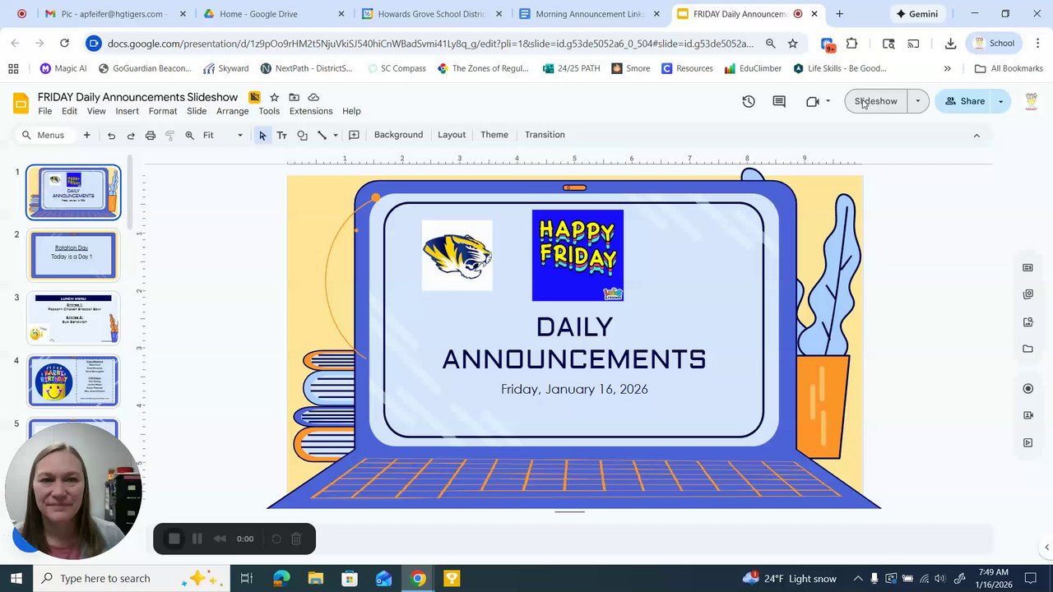
Task: Undo the last action
Action: pos(111,135)
